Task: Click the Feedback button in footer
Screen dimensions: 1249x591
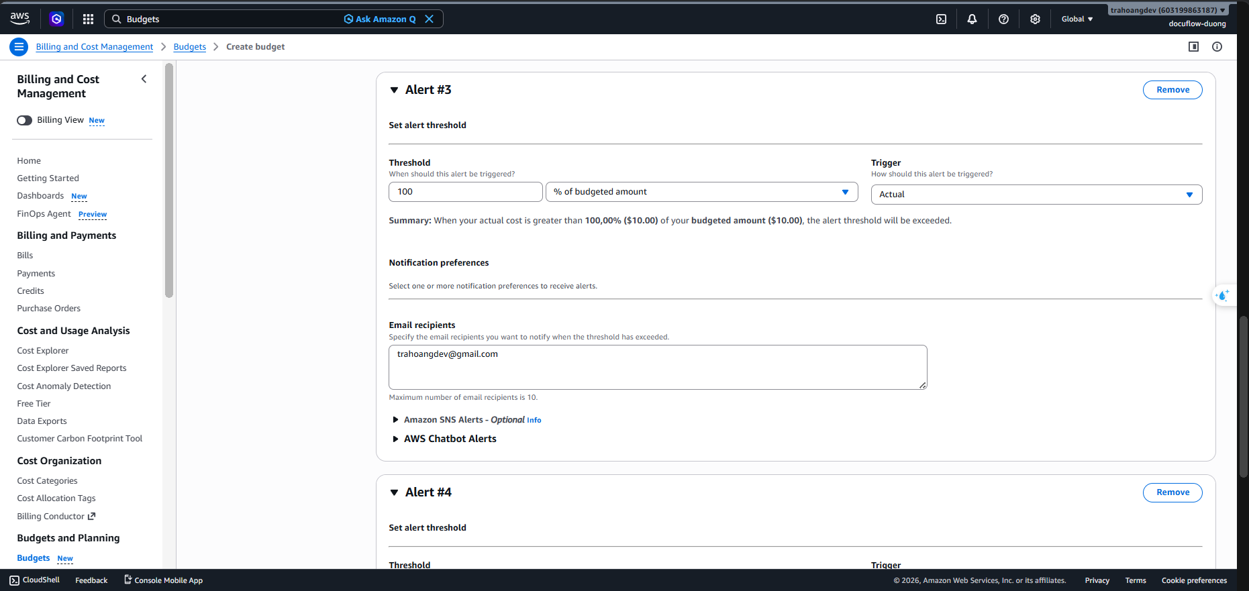Action: [x=91, y=580]
